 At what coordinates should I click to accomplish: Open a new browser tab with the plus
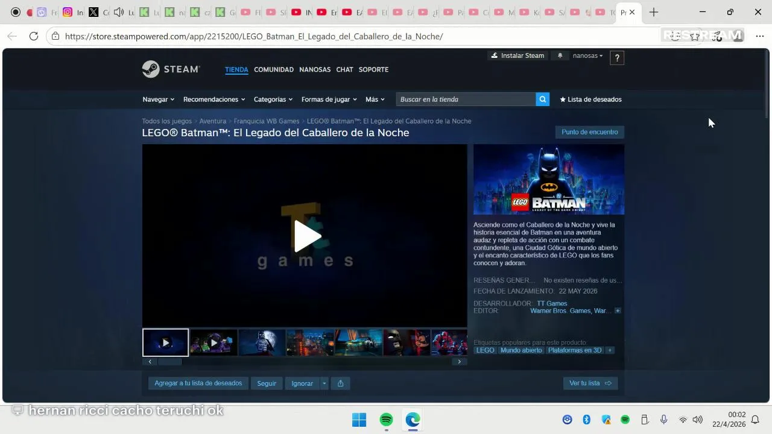(654, 12)
